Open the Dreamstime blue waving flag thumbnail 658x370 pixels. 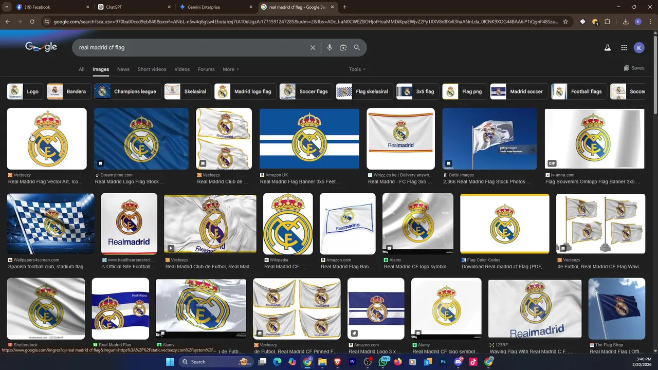pyautogui.click(x=141, y=139)
